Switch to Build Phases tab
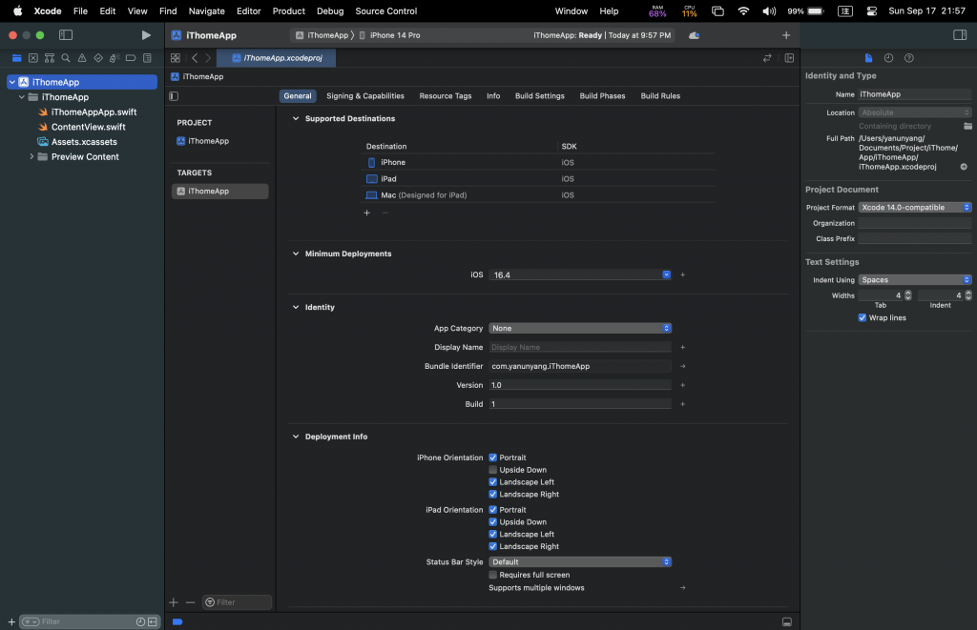977x630 pixels. point(602,96)
